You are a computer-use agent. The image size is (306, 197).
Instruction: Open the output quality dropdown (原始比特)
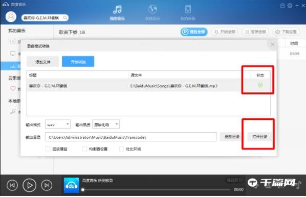pos(106,125)
